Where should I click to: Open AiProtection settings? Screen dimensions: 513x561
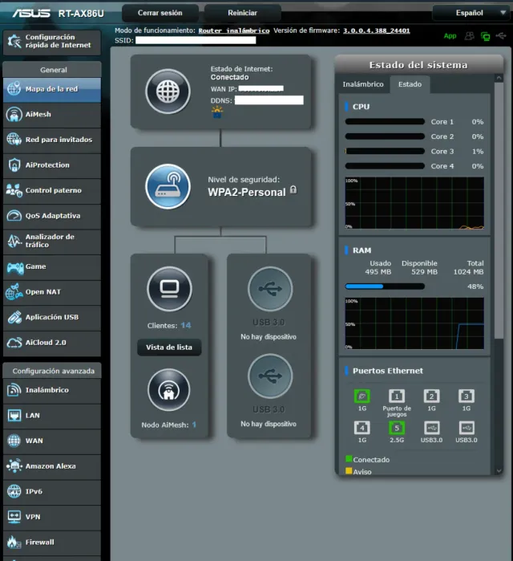tap(52, 165)
